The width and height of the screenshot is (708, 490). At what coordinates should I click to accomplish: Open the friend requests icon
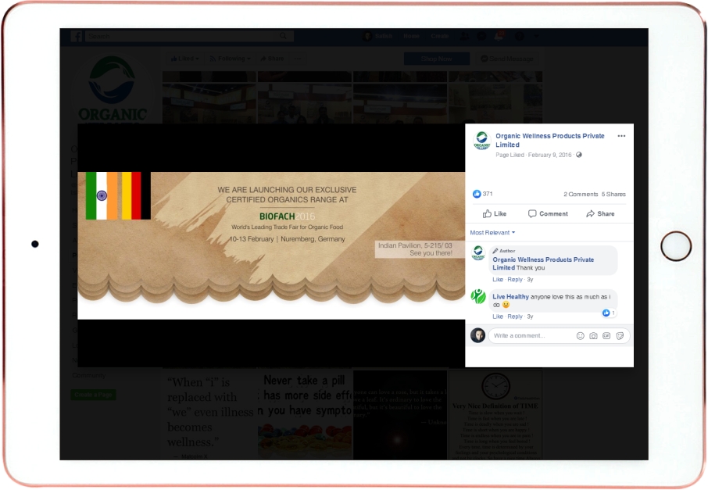pos(464,36)
